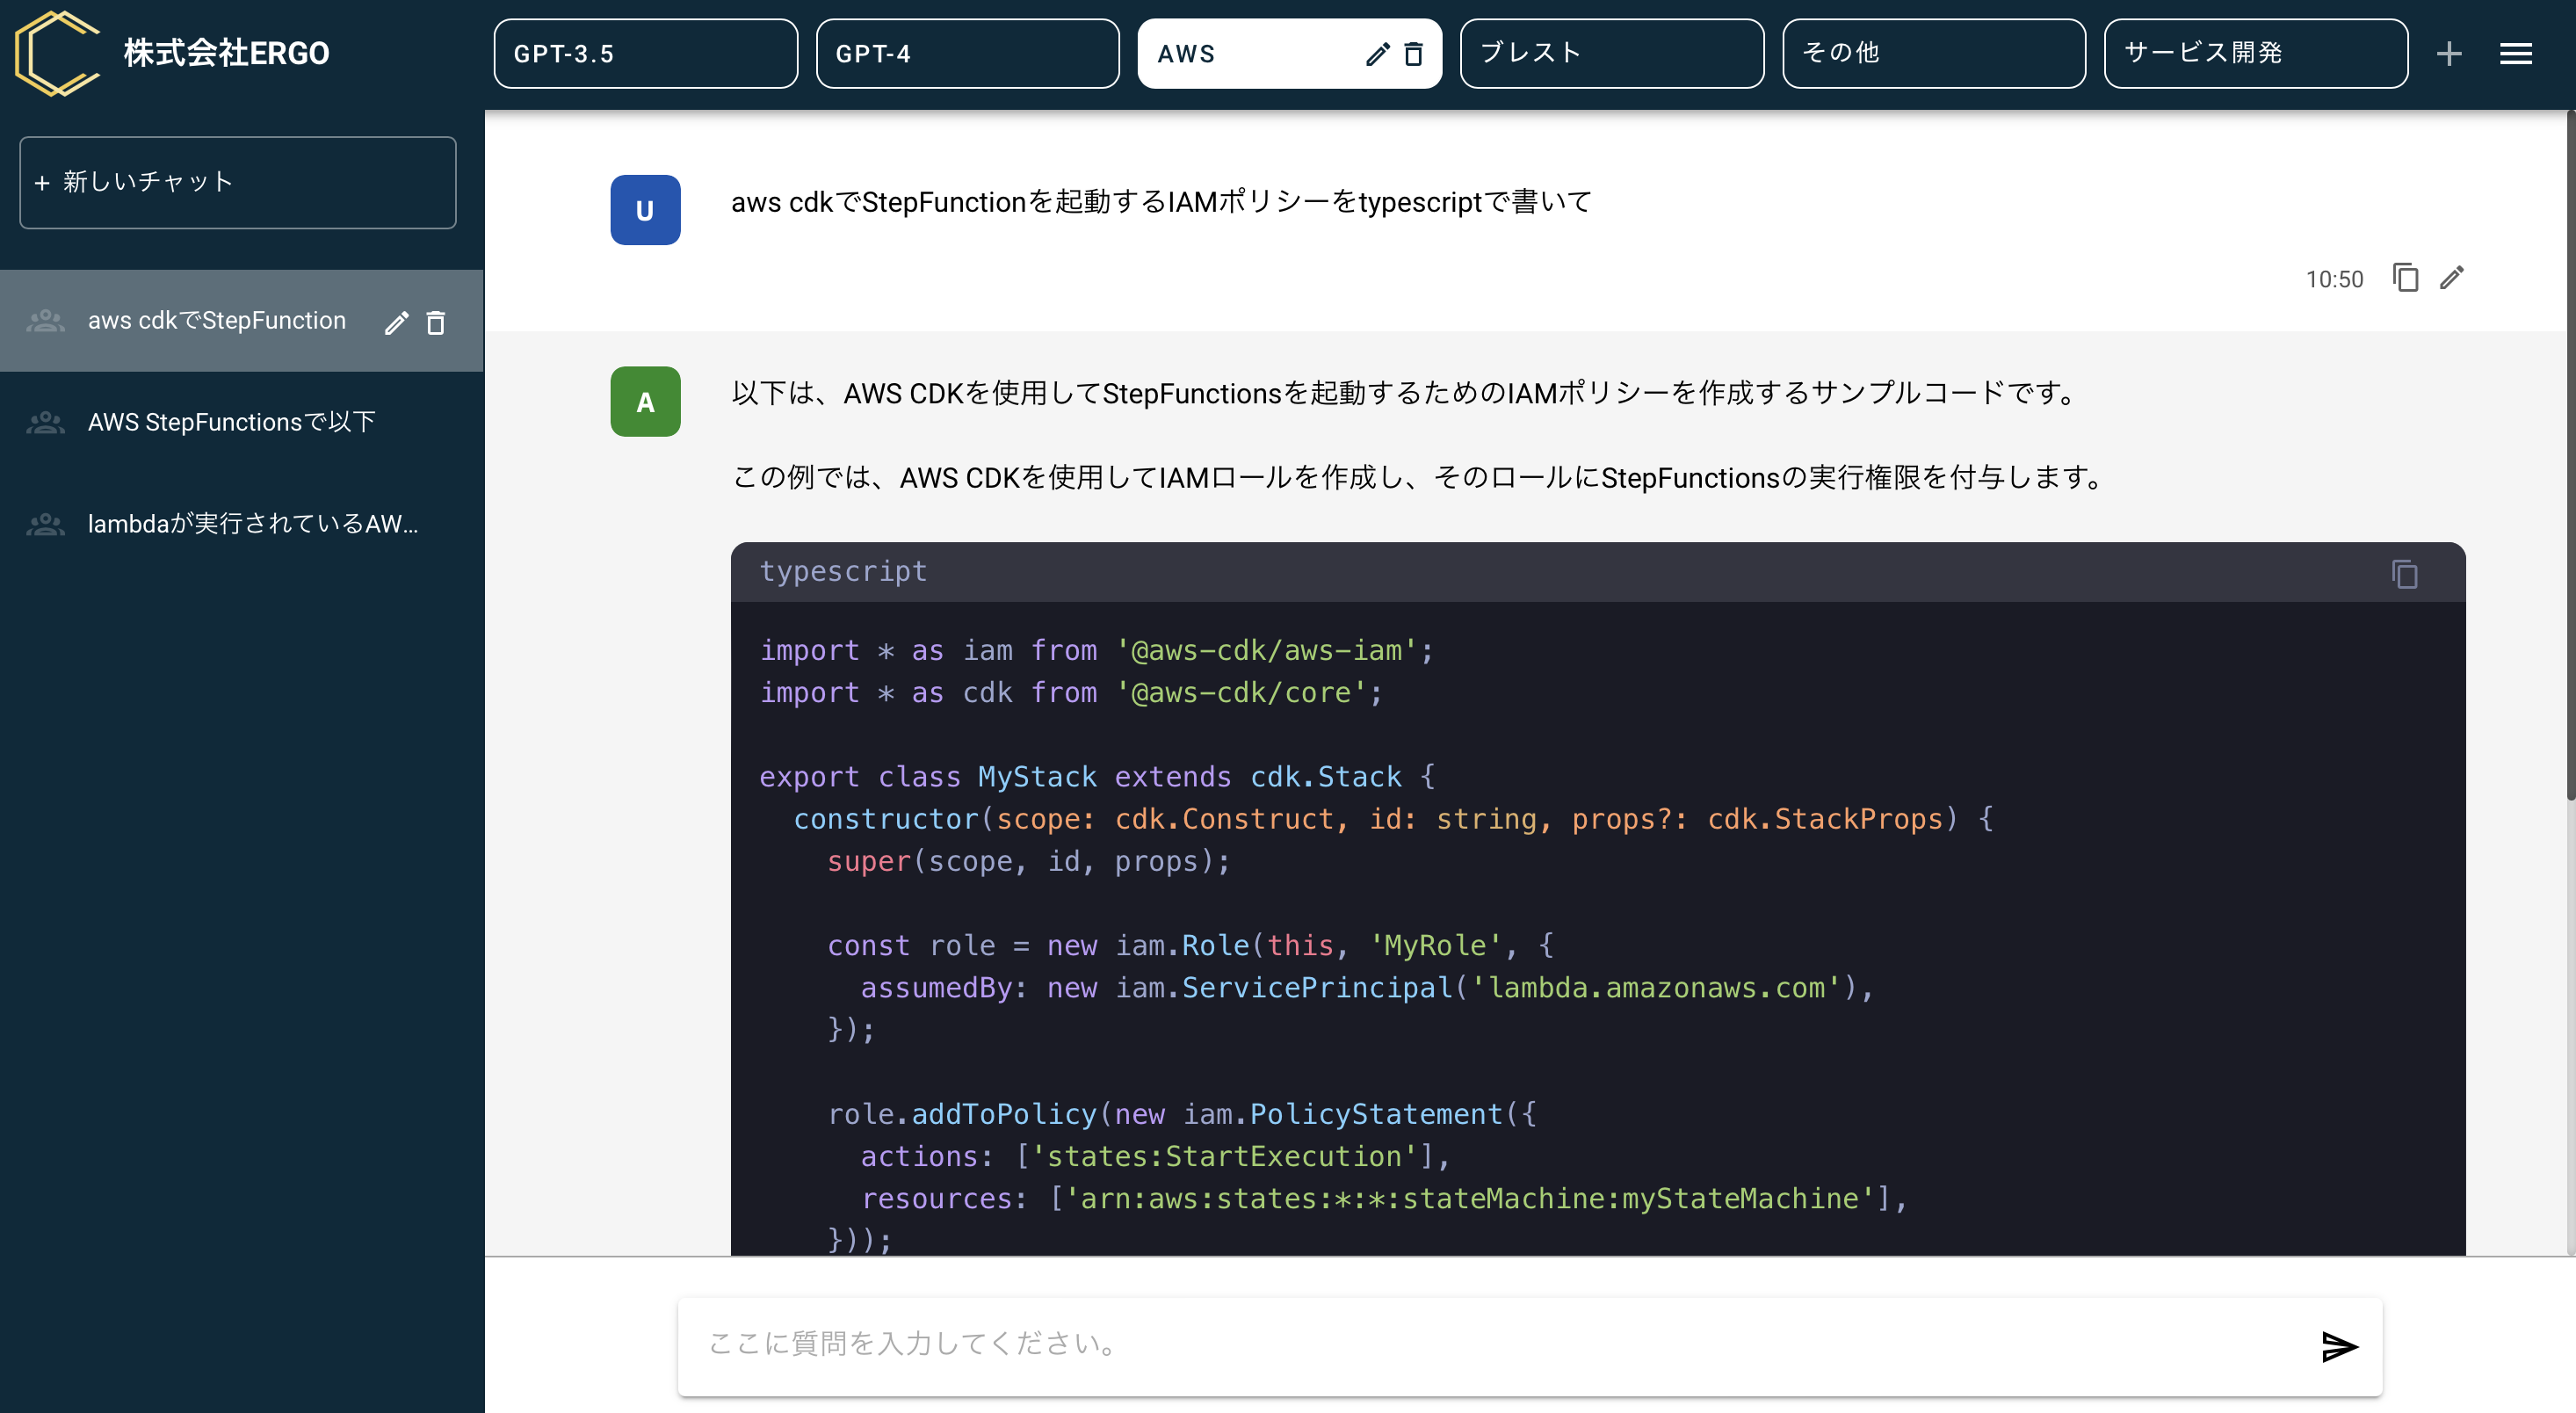Click the ERGO company logo icon

(x=57, y=53)
